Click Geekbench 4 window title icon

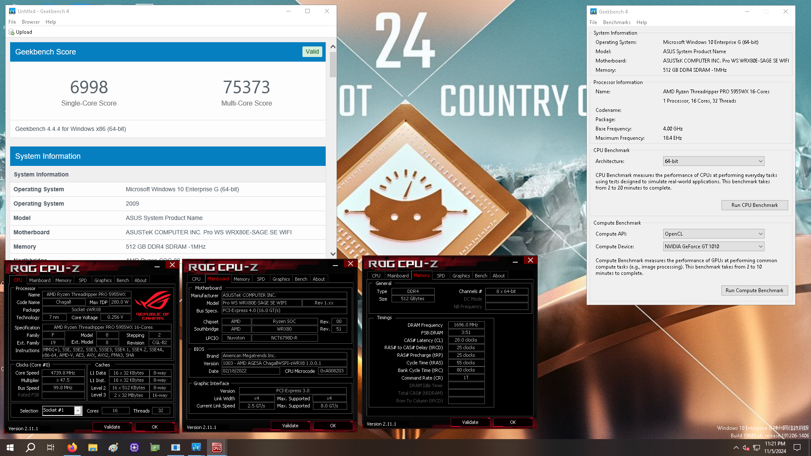(x=593, y=12)
